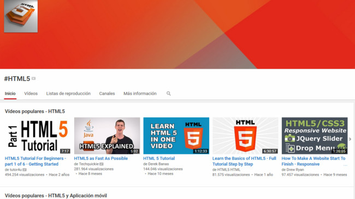Open the Más información tab
The width and height of the screenshot is (355, 199).
140,94
